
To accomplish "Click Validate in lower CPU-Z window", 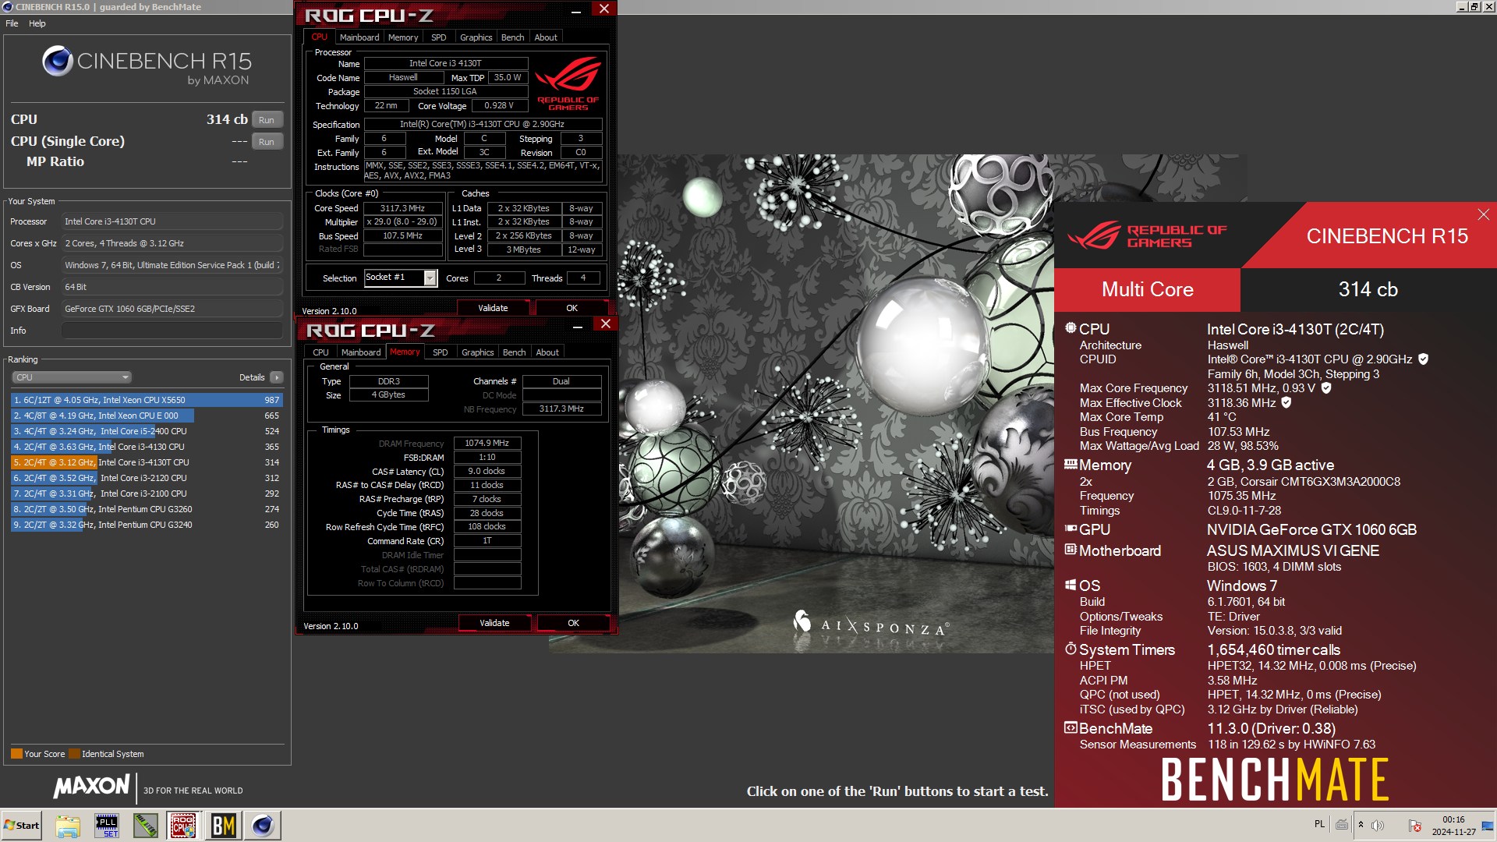I will (494, 623).
